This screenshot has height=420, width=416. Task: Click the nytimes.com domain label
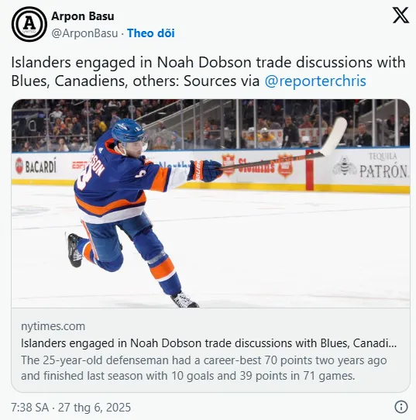[x=53, y=326]
